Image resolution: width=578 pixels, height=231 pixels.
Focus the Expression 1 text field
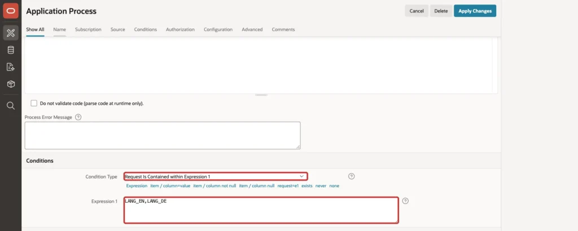261,210
